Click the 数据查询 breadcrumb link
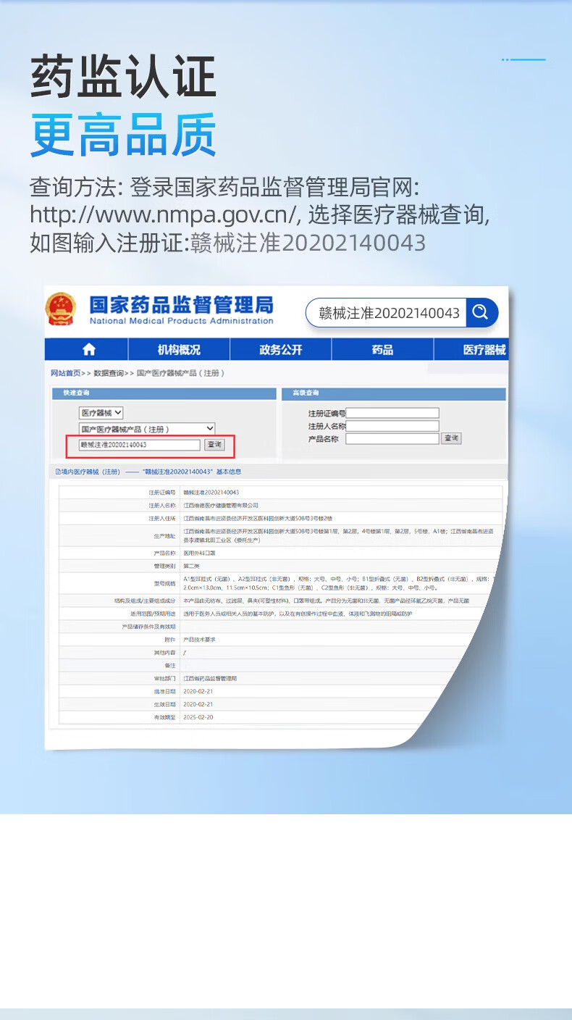 point(109,373)
